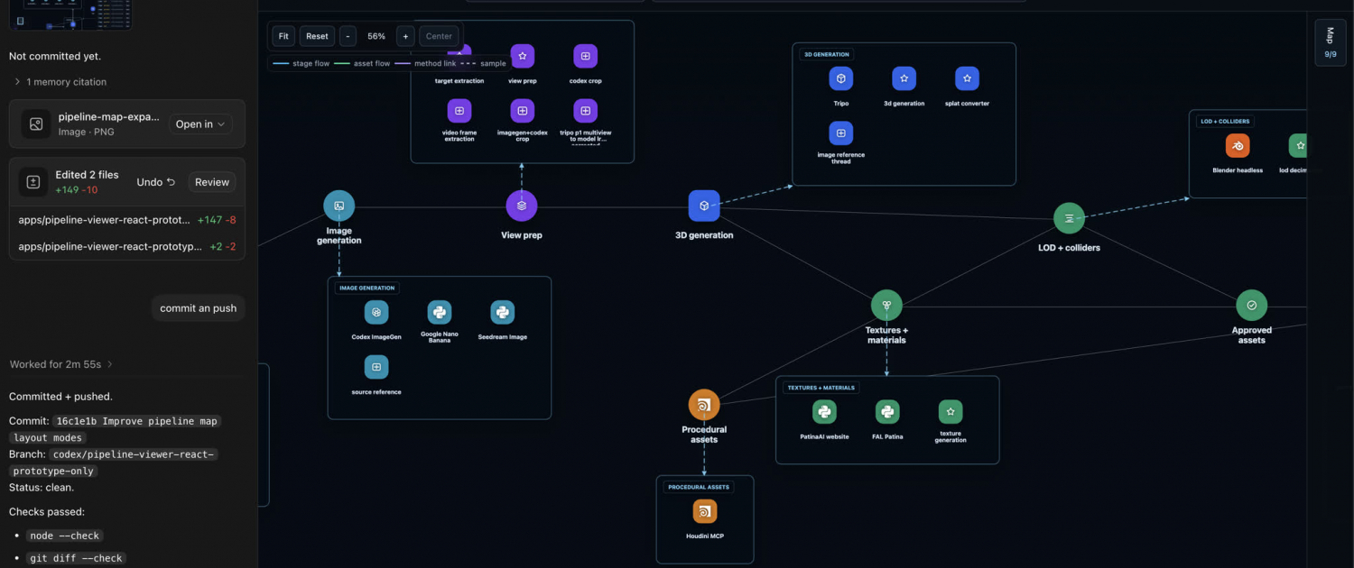This screenshot has width=1354, height=568.
Task: Open the FAL Patina method icon
Action: coord(887,412)
